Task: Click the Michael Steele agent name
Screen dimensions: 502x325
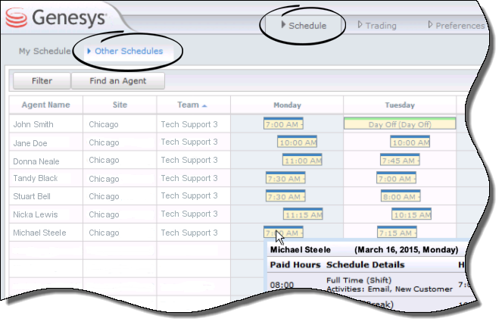Action: (x=39, y=233)
